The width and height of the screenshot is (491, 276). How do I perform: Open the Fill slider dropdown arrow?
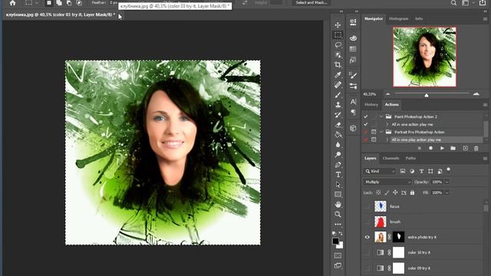[447, 192]
